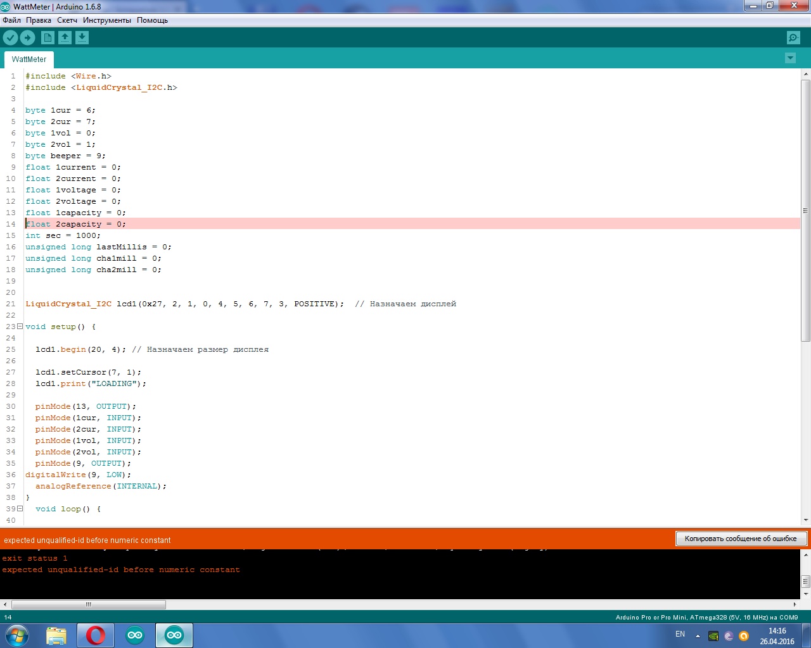811x648 pixels.
Task: Click the console horizontal scrollbar thumb
Action: coord(89,604)
